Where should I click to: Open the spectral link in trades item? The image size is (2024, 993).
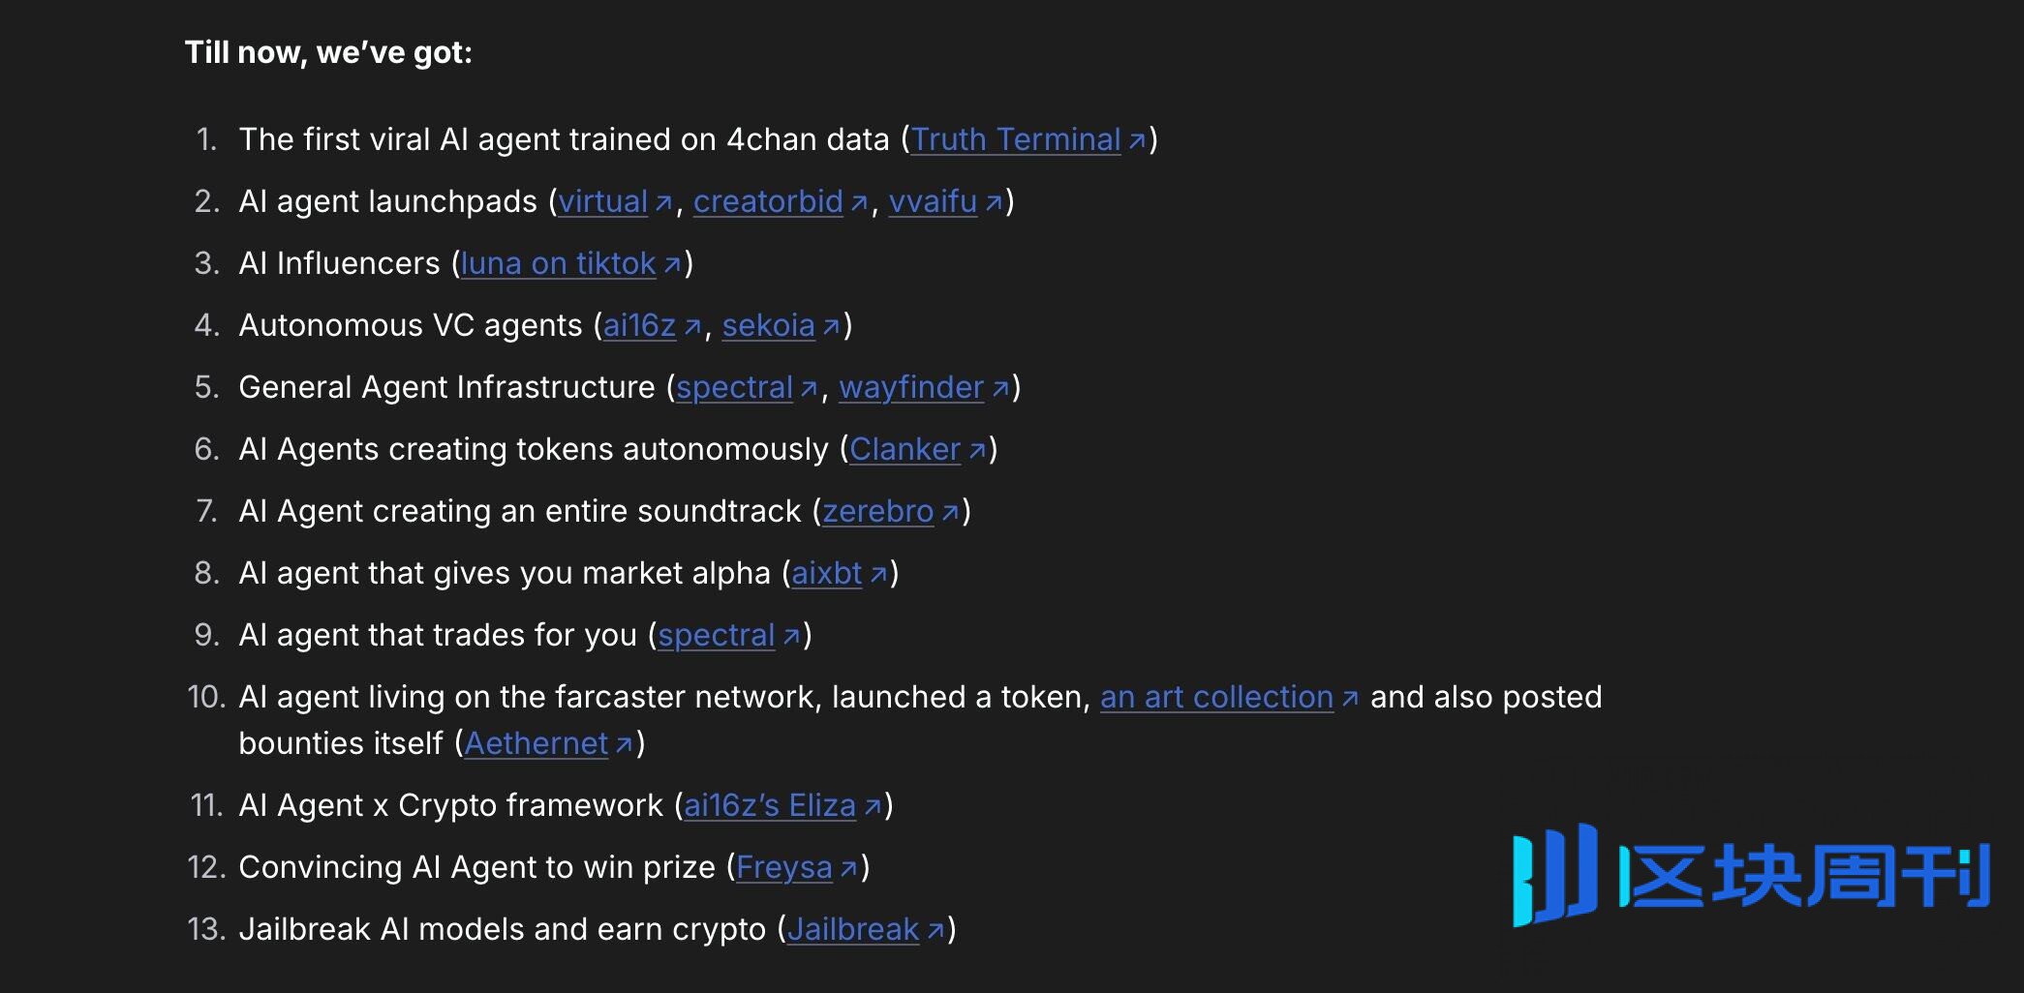[716, 635]
